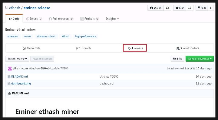218x120 pixels.
Task: View the 2 contributors list
Action: 187,48
